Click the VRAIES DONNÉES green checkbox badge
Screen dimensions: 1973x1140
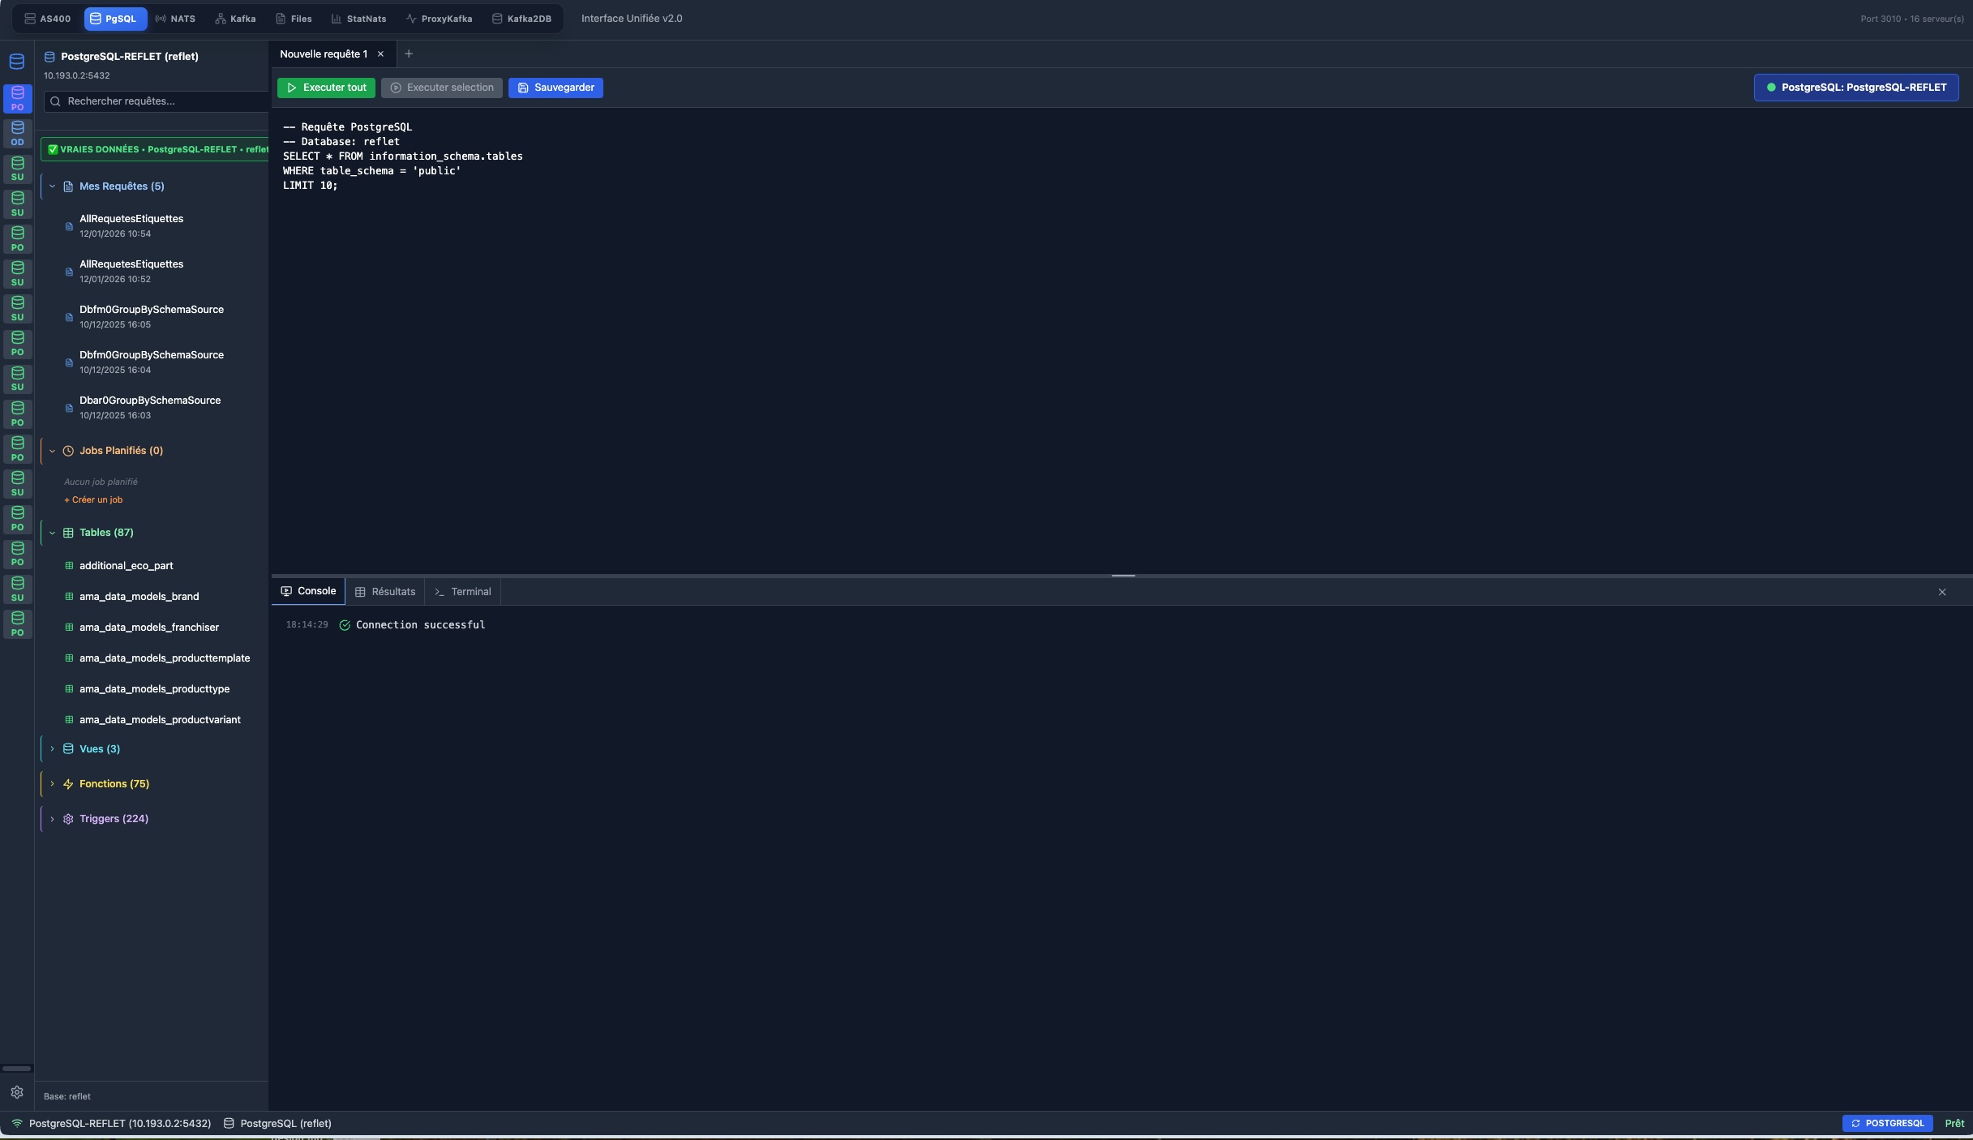[53, 149]
